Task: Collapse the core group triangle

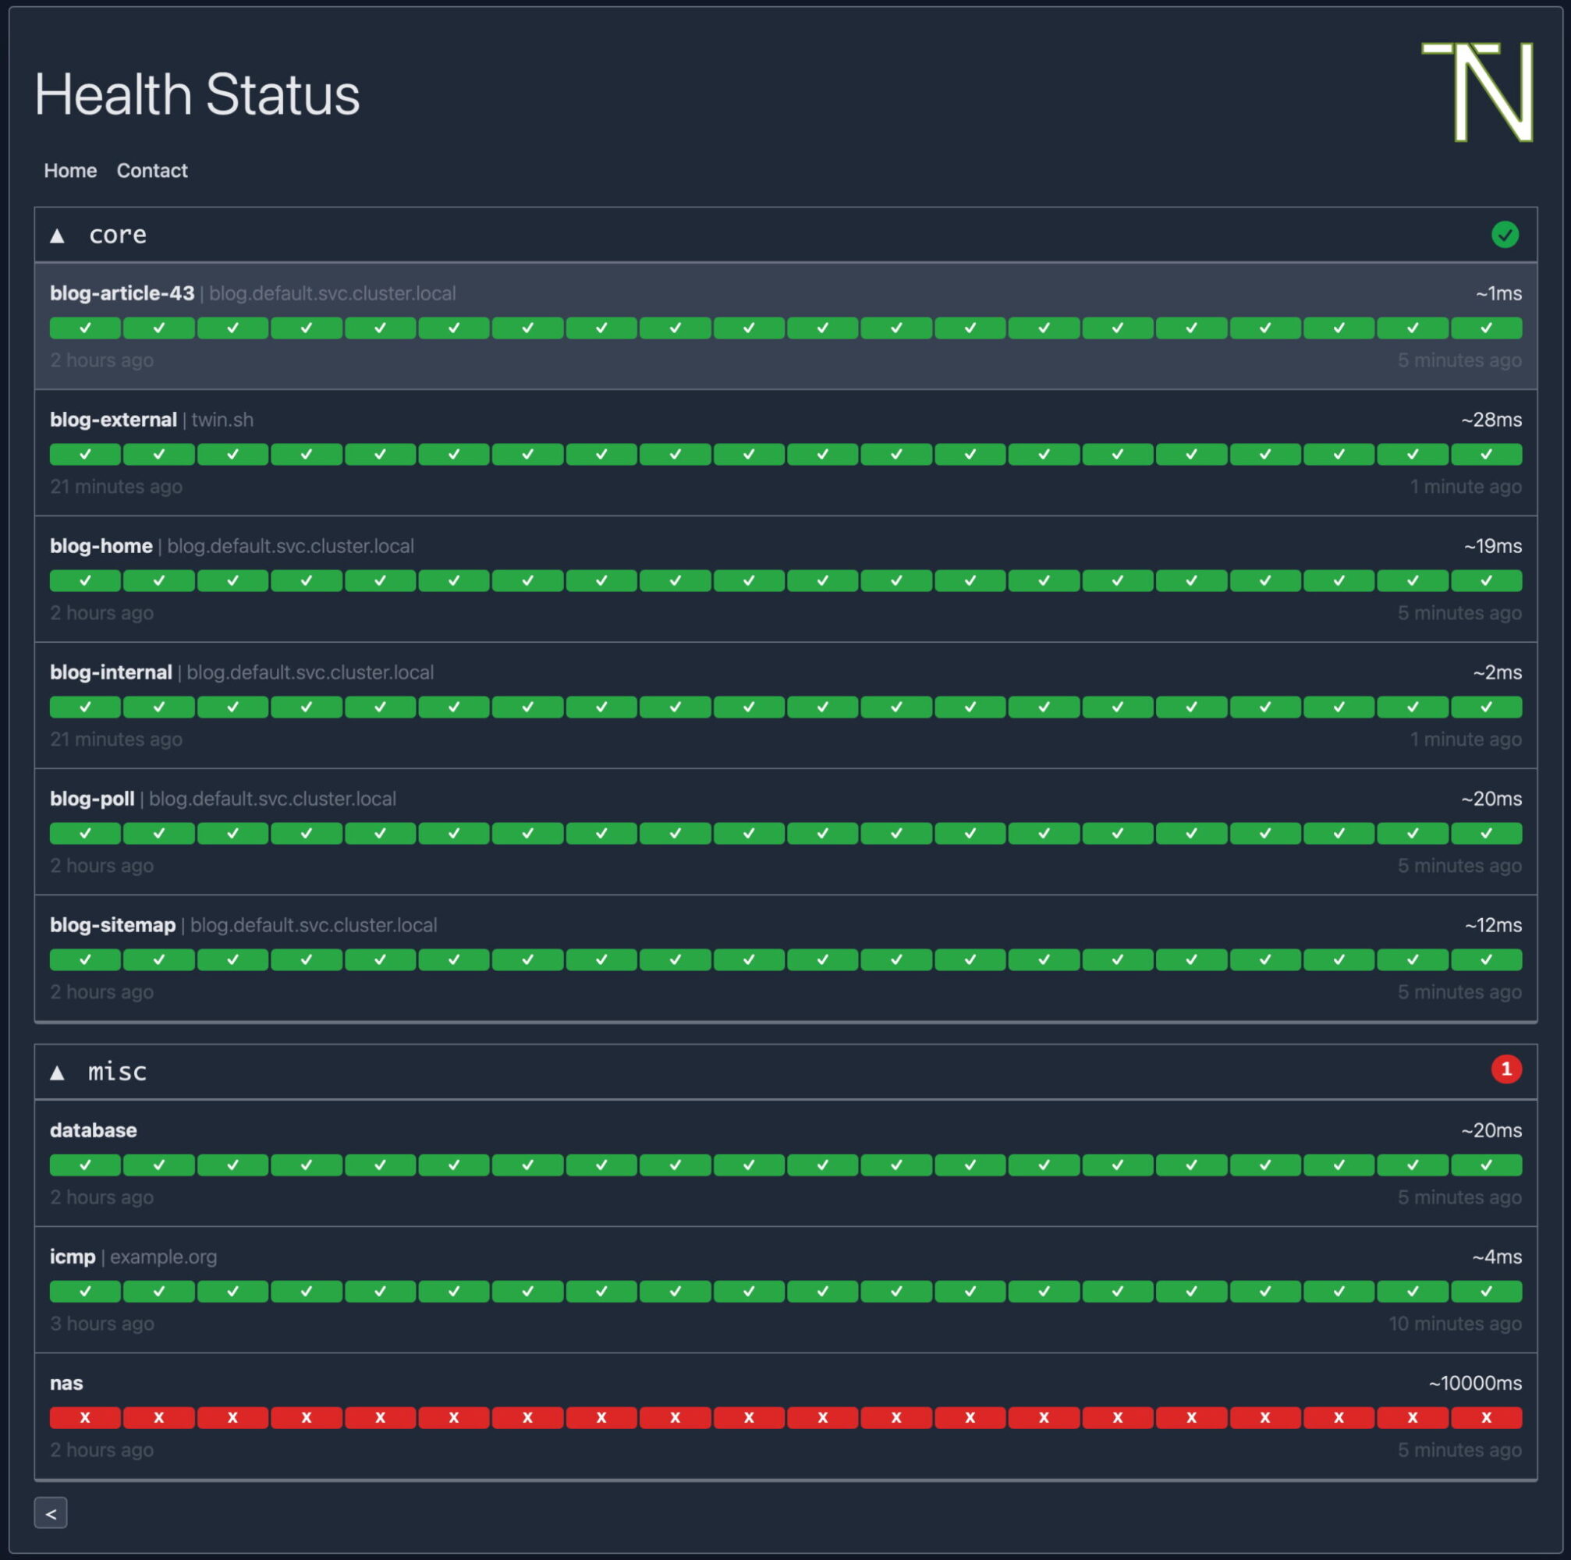Action: (57, 236)
